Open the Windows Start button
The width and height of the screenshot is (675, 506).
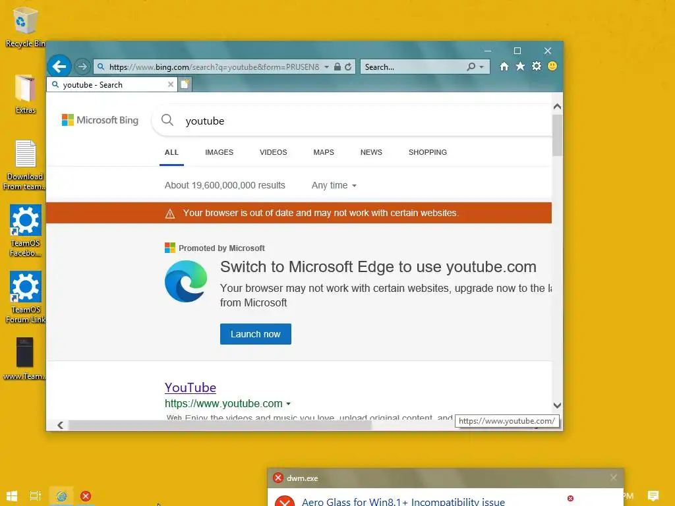12,495
